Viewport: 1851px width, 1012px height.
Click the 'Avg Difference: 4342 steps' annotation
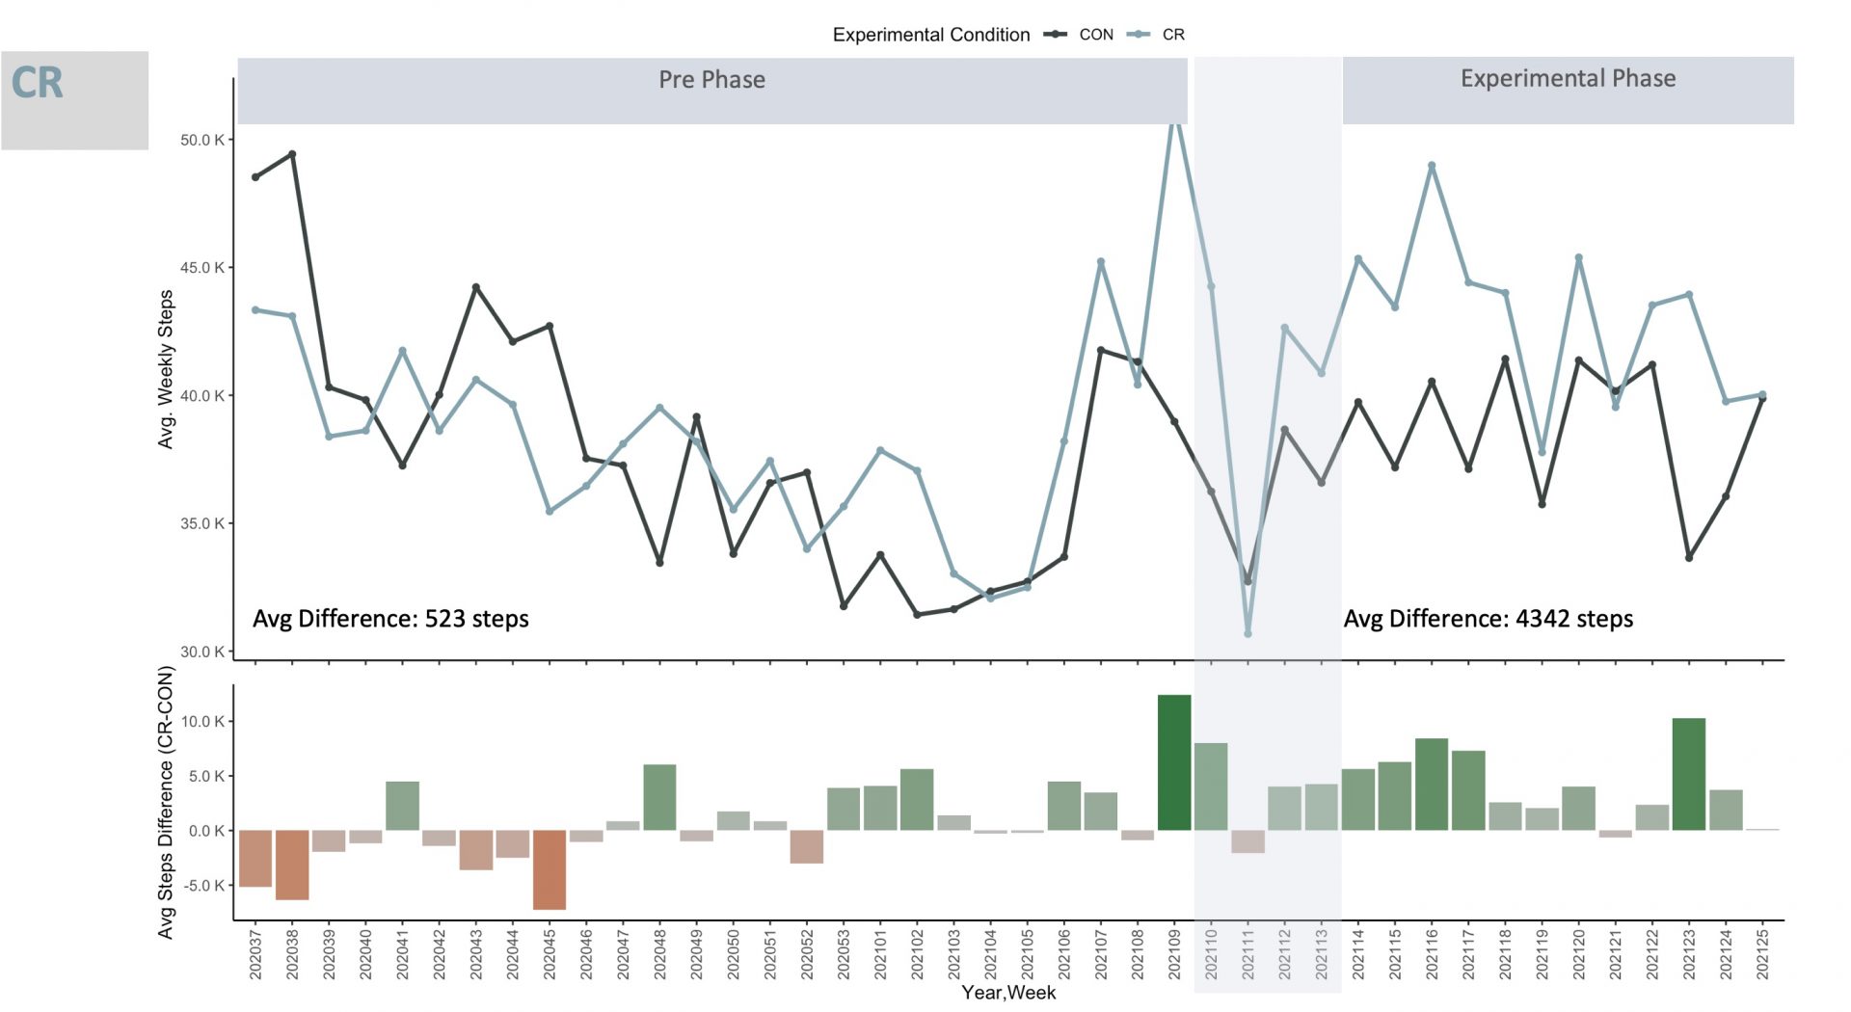click(x=1489, y=619)
